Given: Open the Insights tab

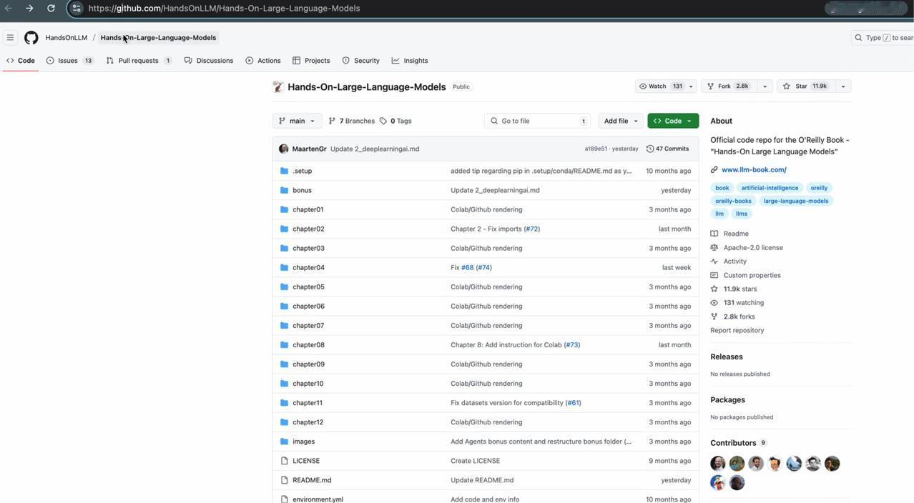Looking at the screenshot, I should (x=410, y=61).
